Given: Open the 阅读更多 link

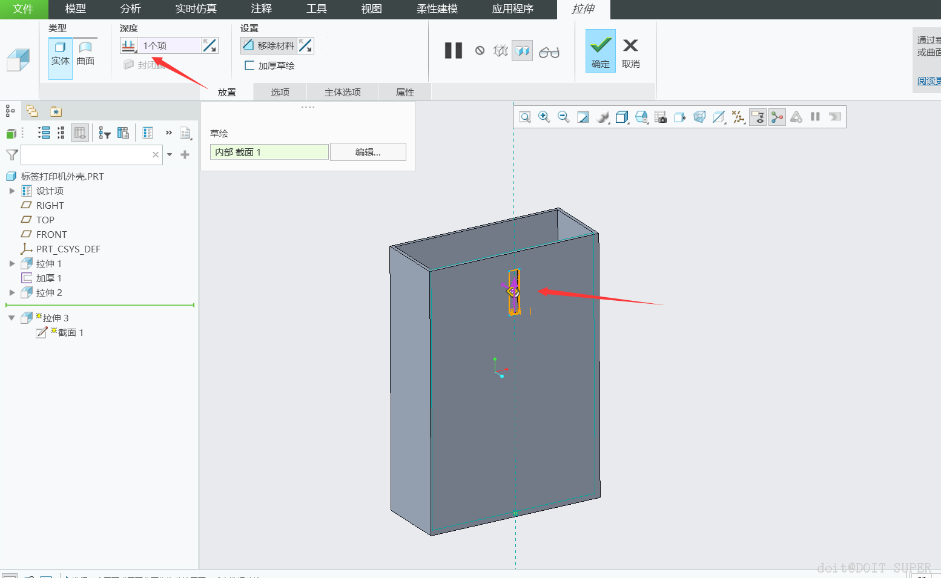Looking at the screenshot, I should point(928,80).
